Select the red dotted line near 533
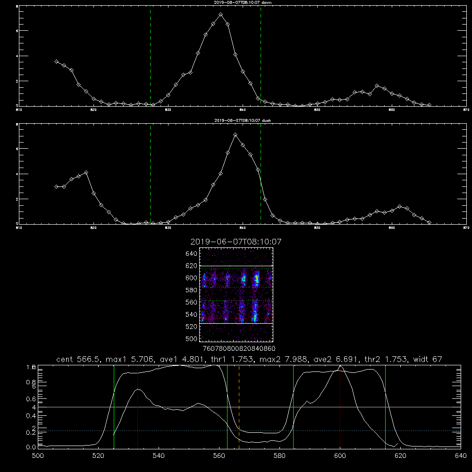Viewport: 472px width, 472px height. (137, 407)
